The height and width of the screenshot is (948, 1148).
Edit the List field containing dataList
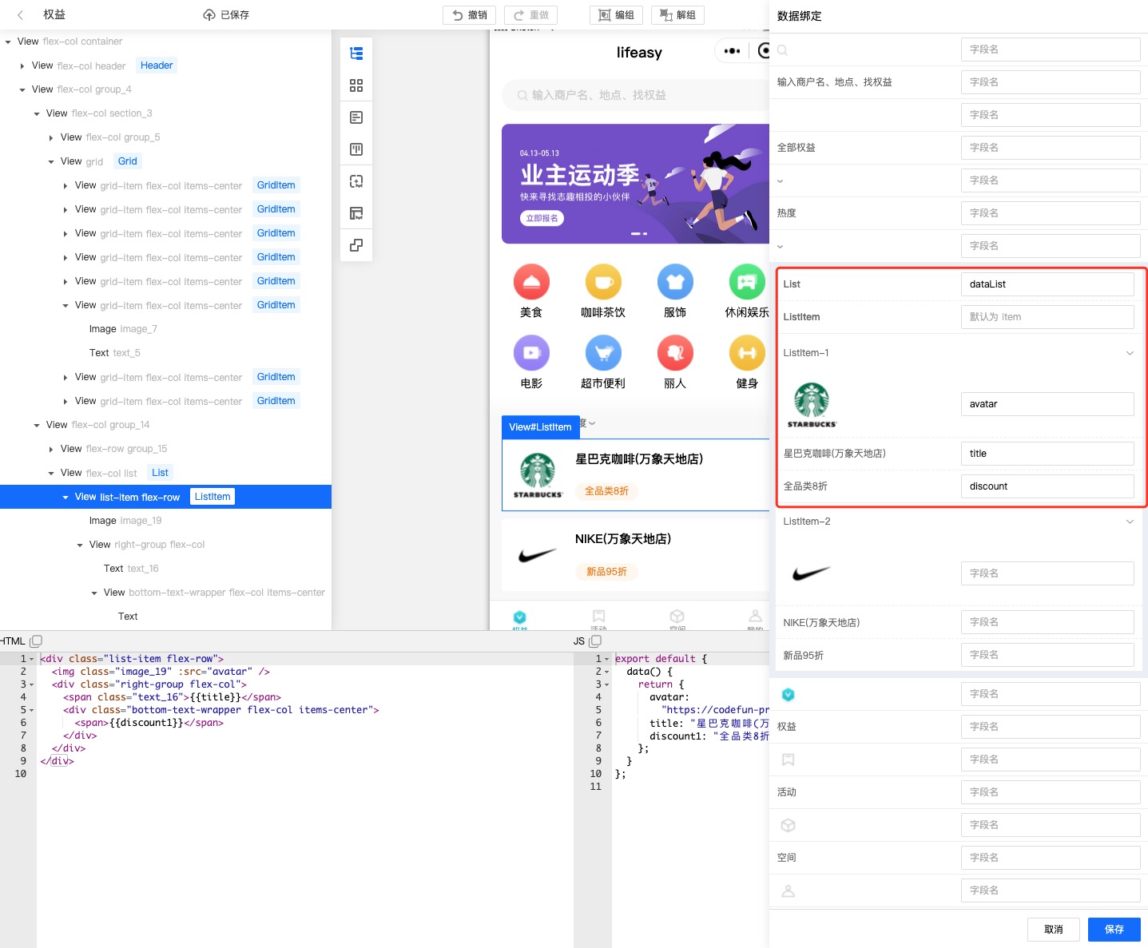tap(1047, 284)
